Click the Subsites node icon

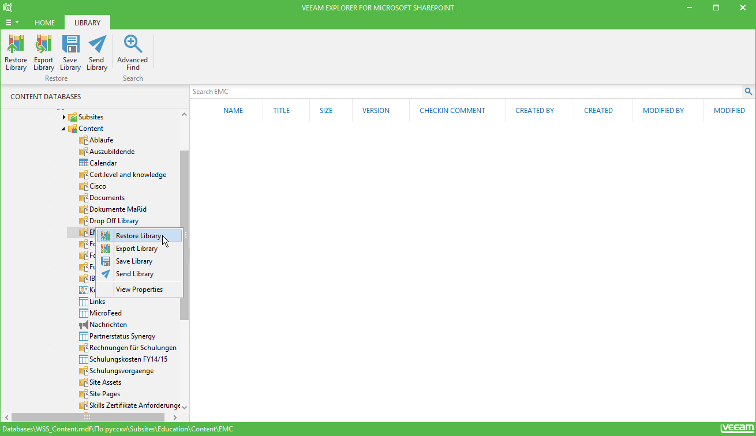click(x=73, y=117)
